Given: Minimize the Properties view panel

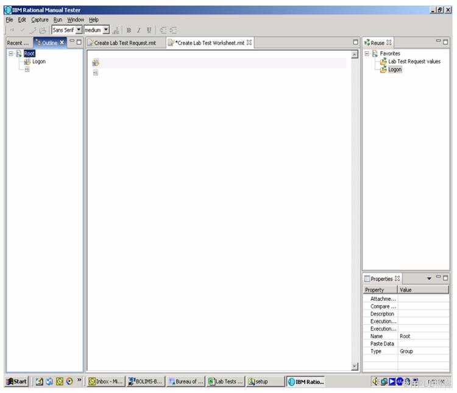Looking at the screenshot, I should (x=438, y=276).
